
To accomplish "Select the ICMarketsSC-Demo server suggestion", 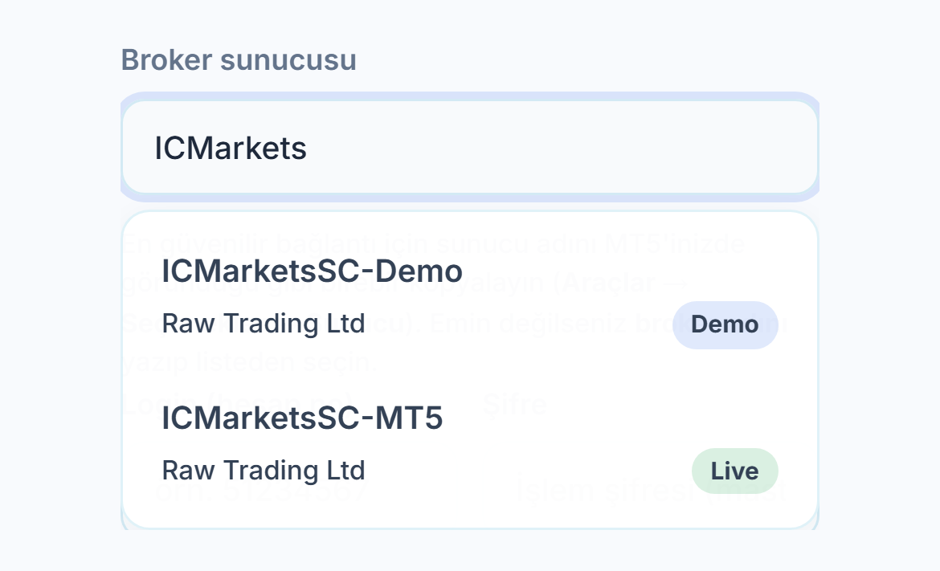I will [470, 298].
